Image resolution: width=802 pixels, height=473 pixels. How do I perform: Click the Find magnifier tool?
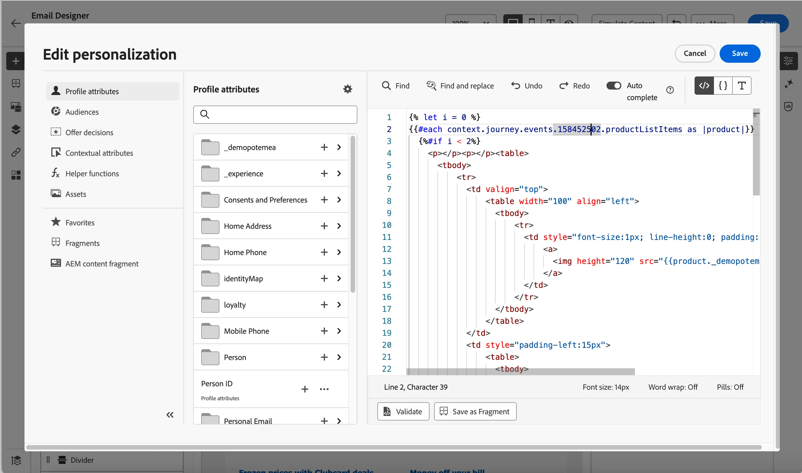point(395,86)
